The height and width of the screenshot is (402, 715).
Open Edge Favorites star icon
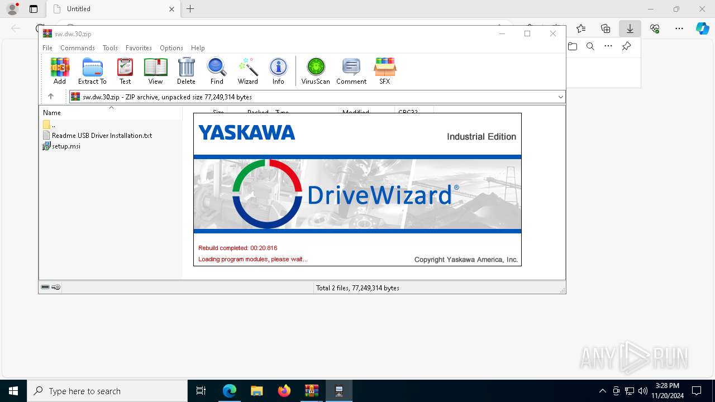[x=581, y=28]
